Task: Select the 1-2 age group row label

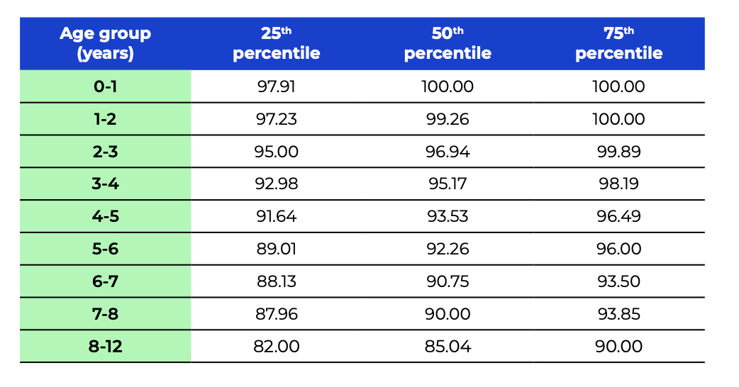Action: coord(105,119)
